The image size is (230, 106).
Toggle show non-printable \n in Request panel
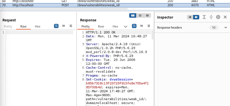pyautogui.click(x=63, y=26)
